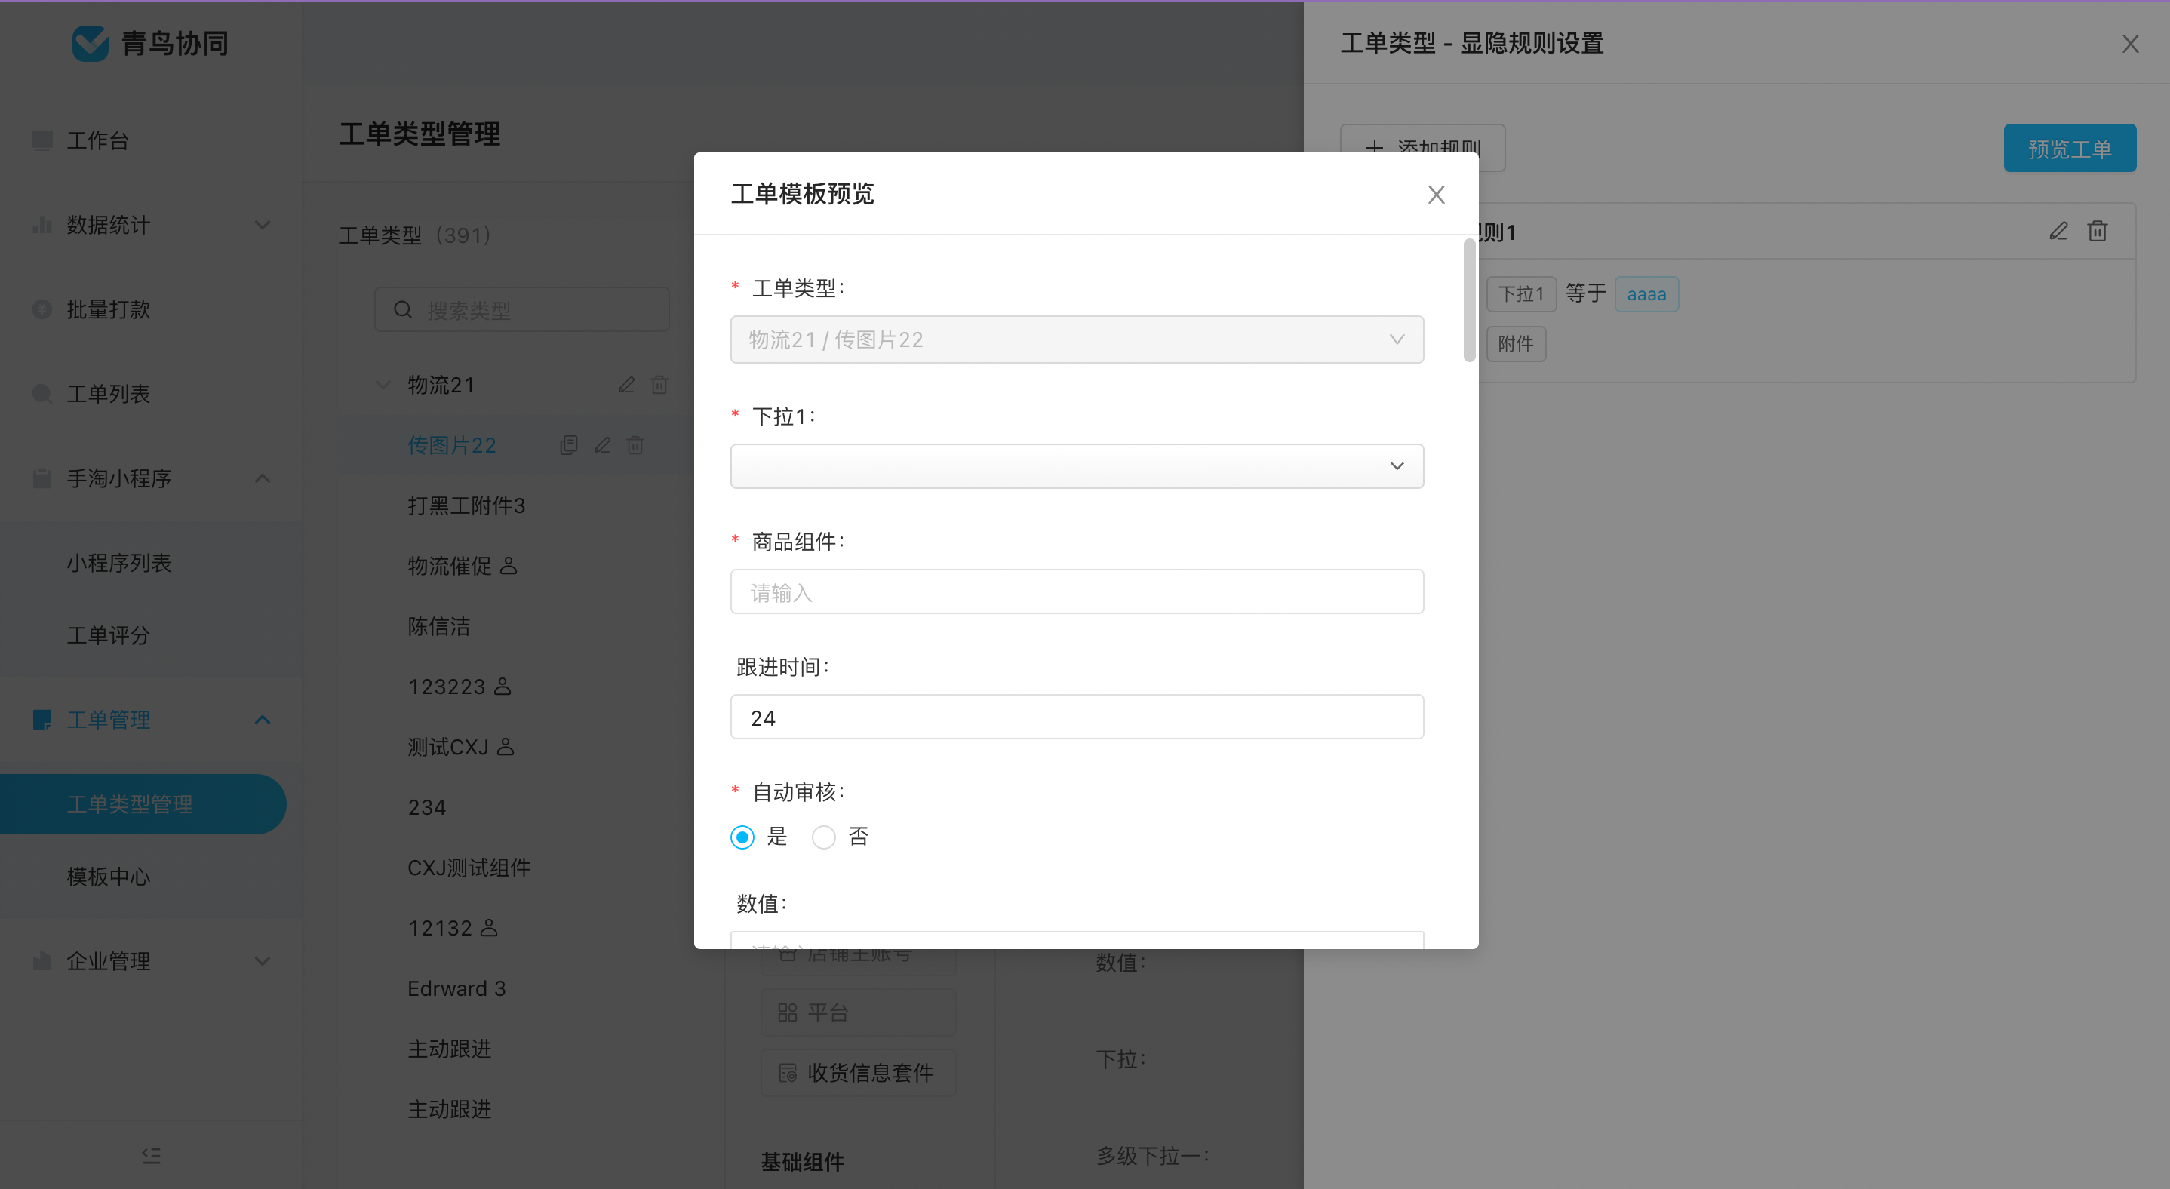Collapse the 物流21 tree node

[x=383, y=385]
